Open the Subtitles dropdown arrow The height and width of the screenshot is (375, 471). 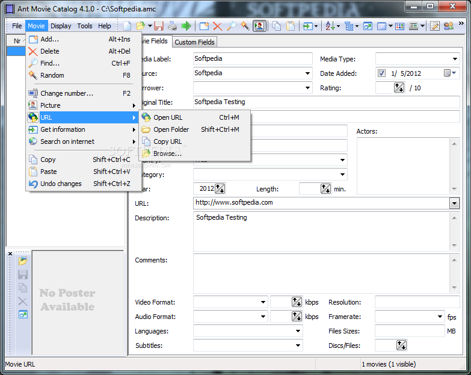pyautogui.click(x=298, y=346)
